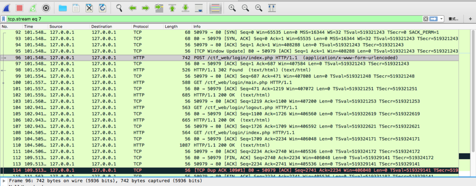The width and height of the screenshot is (476, 186).
Task: Select packet 112 FIN, ACK row
Action: [x=230, y=158]
